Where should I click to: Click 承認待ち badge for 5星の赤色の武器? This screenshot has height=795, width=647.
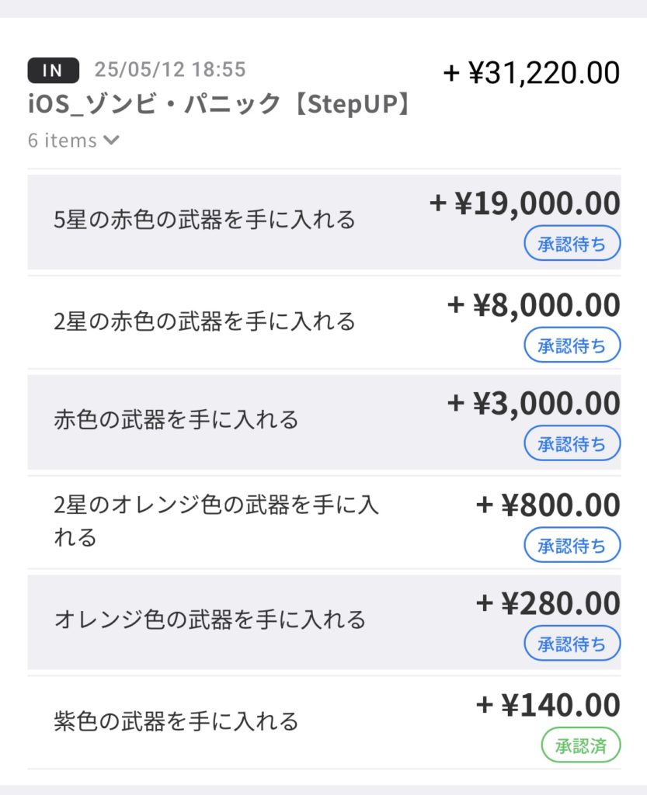click(x=572, y=245)
